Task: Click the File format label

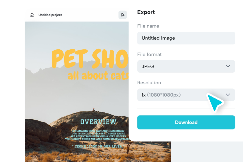Action: (x=149, y=55)
